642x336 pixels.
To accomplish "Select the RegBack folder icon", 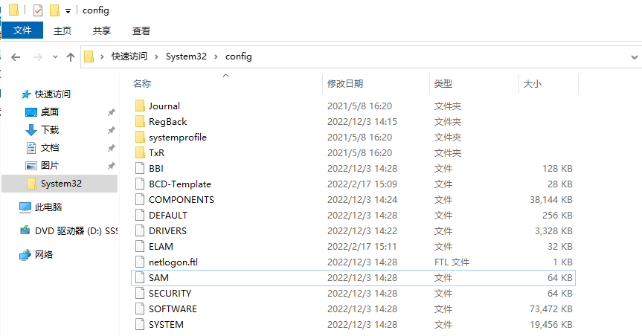I will tap(139, 122).
